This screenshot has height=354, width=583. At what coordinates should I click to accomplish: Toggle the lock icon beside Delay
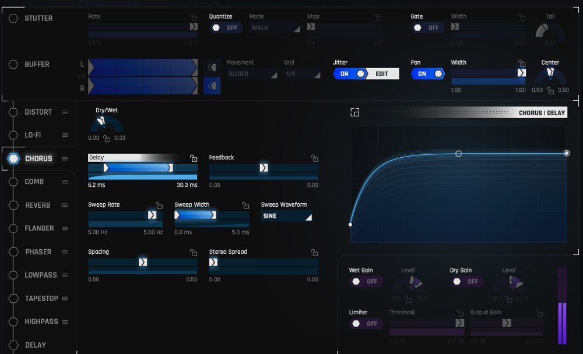pyautogui.click(x=194, y=158)
